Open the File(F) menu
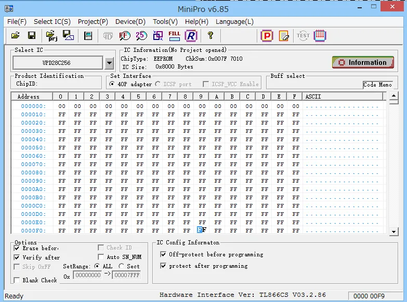Screen dimensions: 407x302 17,21
